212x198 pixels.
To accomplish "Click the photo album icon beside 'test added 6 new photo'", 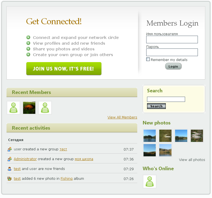I will click(10, 179).
